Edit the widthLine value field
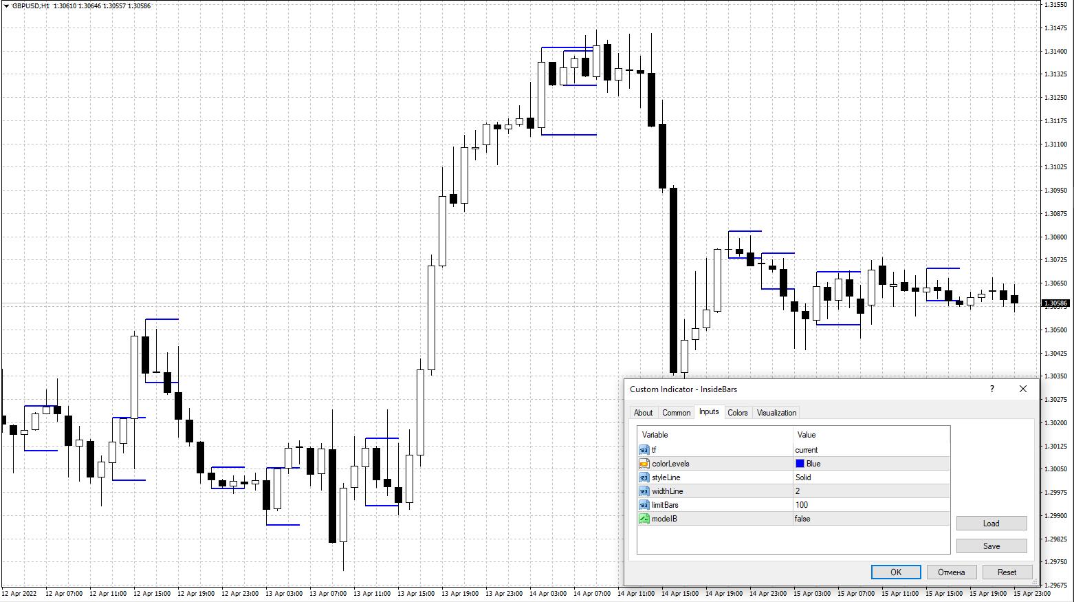This screenshot has width=1074, height=602. click(870, 491)
